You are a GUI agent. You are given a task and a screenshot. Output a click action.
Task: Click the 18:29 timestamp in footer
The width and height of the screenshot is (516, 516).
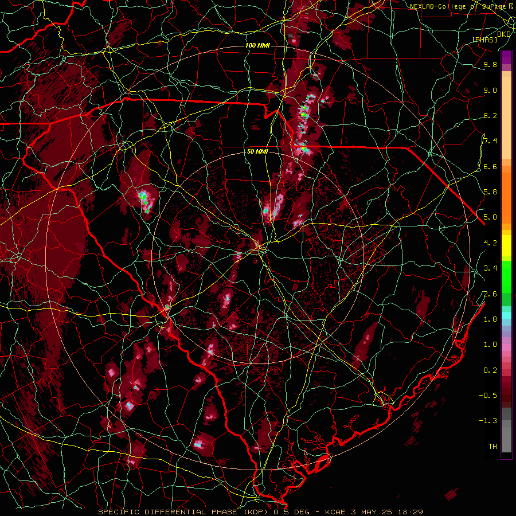[410, 512]
